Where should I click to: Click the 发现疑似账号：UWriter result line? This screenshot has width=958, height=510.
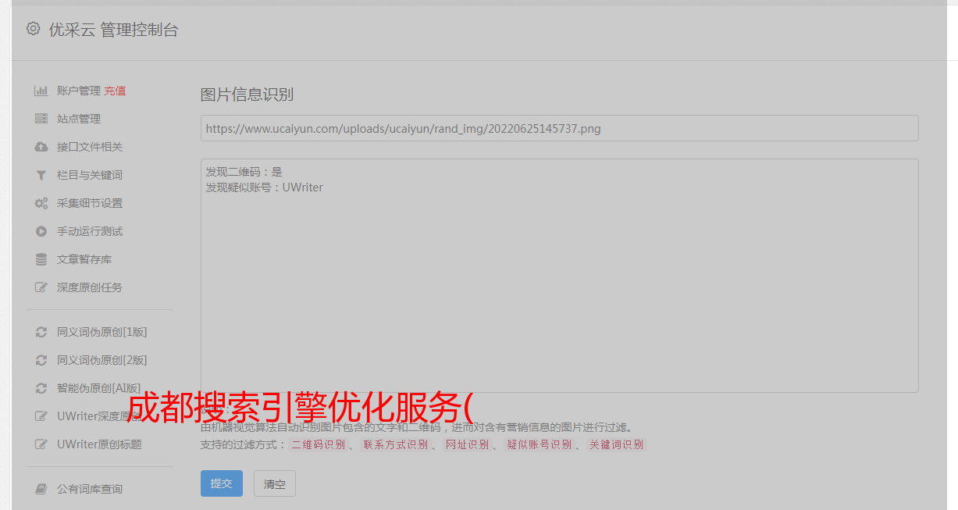(264, 187)
